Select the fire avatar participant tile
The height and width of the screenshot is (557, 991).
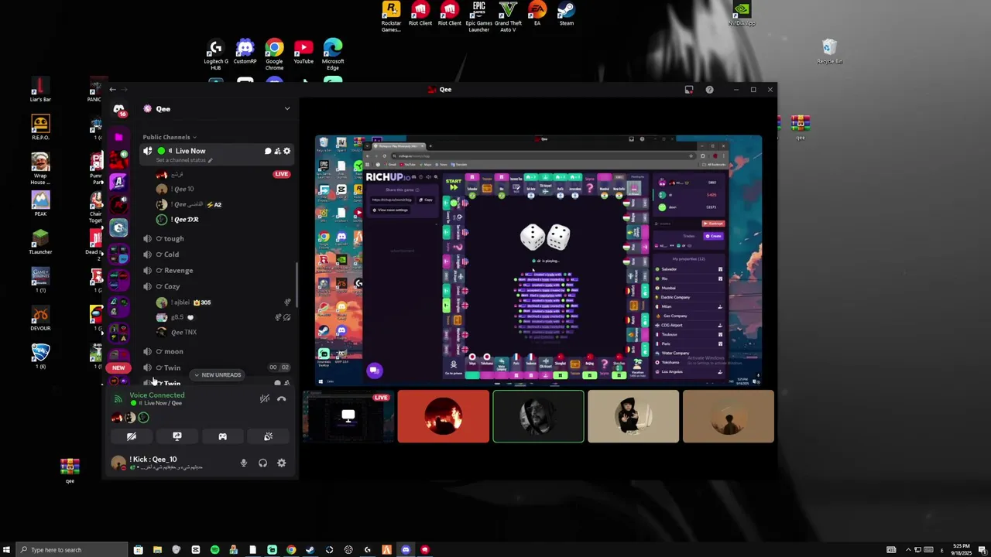tap(444, 416)
